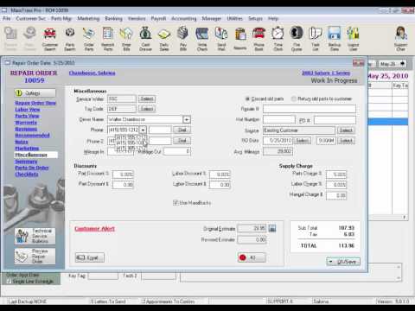Click the PO # input field
The image size is (415, 311).
pos(335,120)
